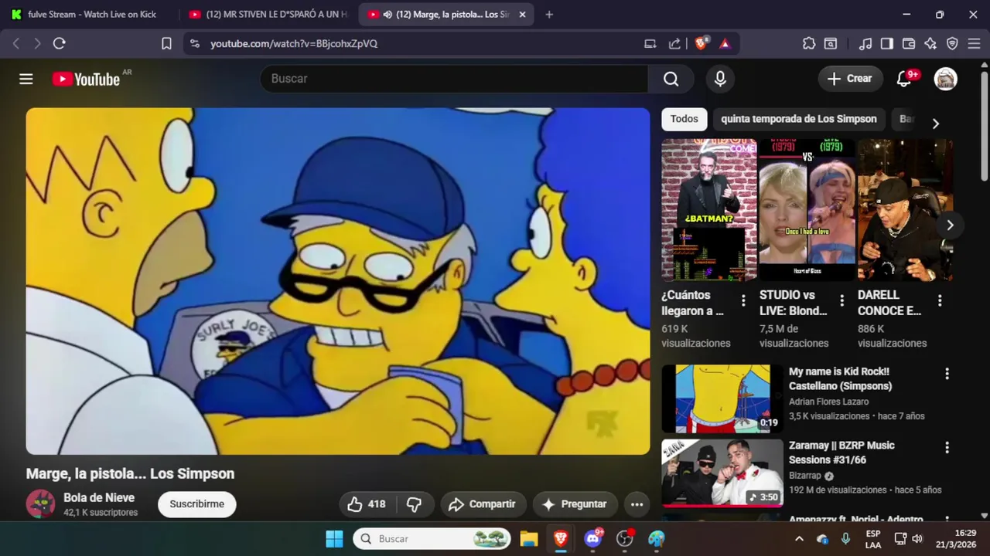Click the YouTube search magnifier button
This screenshot has height=556, width=990.
pos(671,79)
